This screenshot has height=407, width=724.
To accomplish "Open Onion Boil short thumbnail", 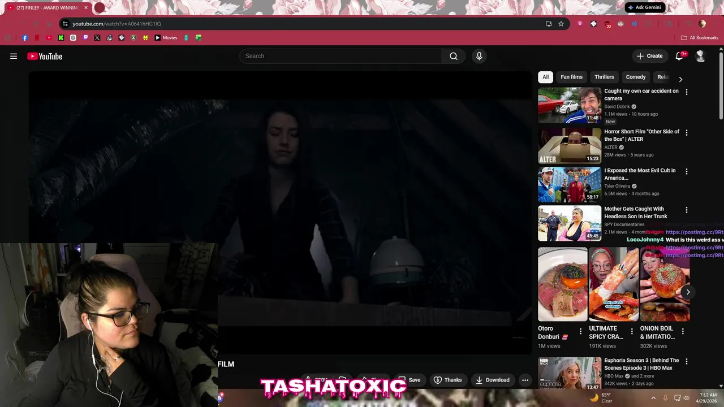I will (665, 284).
